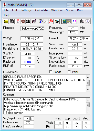Screen dimensions: 94x131
Task: Click the Phi stop field showing 360
Action: tap(68, 127)
